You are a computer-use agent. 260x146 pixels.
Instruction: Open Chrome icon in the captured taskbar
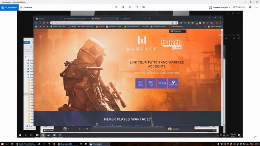pos(43,135)
